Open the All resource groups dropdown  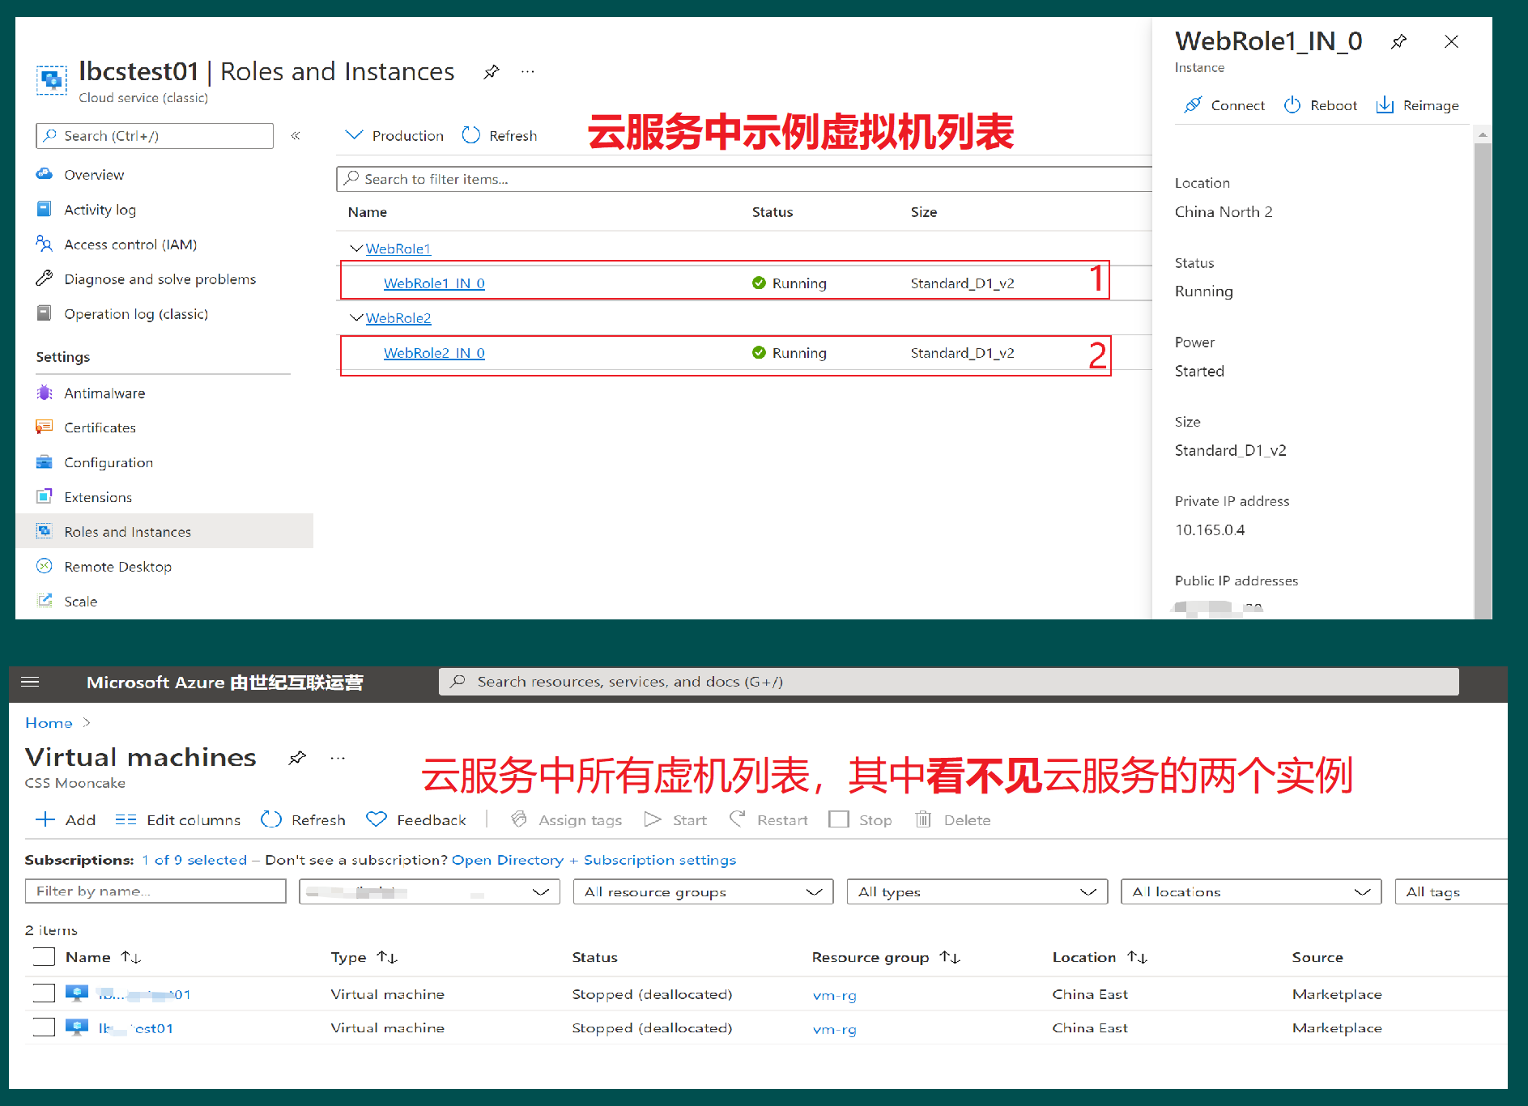coord(703,891)
